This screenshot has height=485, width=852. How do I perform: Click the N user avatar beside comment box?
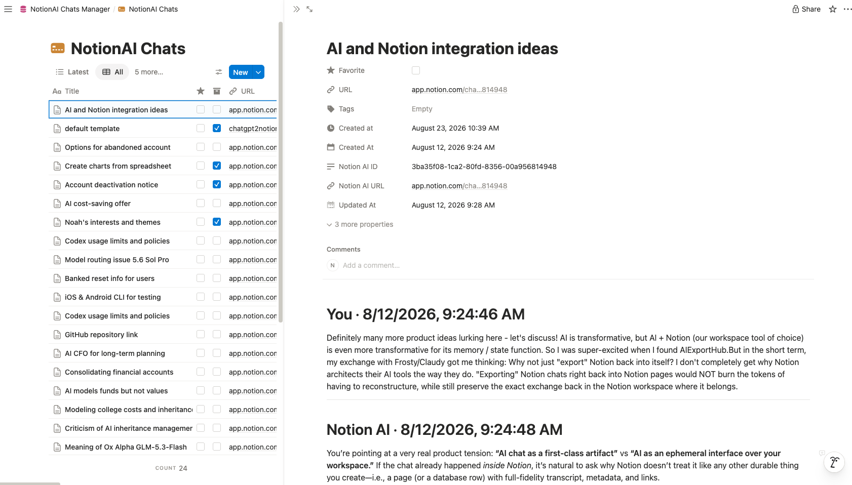[332, 265]
